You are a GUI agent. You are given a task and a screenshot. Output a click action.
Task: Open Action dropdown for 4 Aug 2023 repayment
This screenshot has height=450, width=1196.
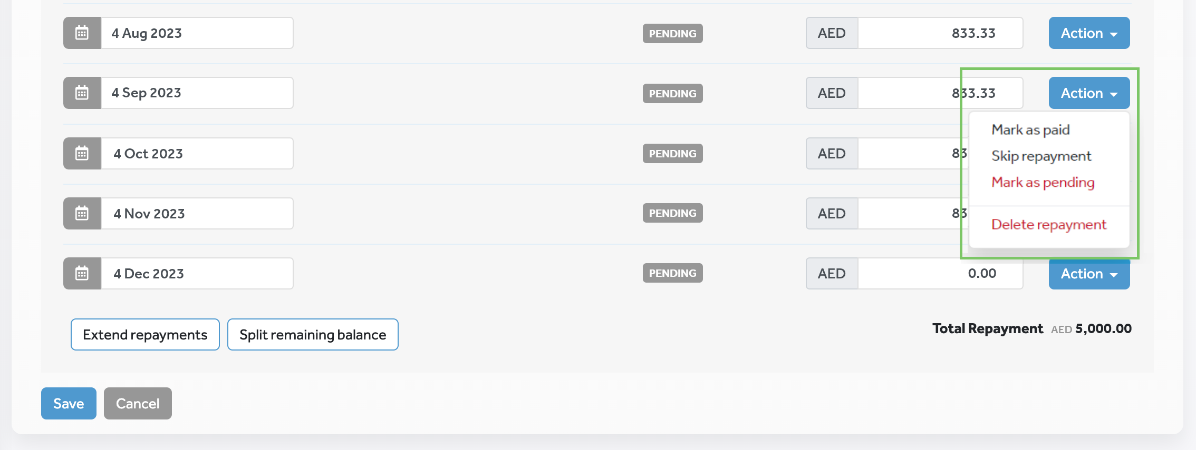click(x=1088, y=33)
